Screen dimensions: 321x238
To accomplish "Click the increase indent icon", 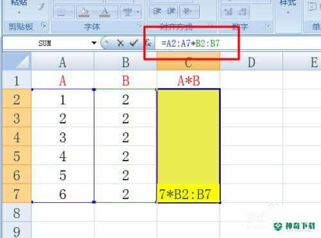I will click(171, 12).
